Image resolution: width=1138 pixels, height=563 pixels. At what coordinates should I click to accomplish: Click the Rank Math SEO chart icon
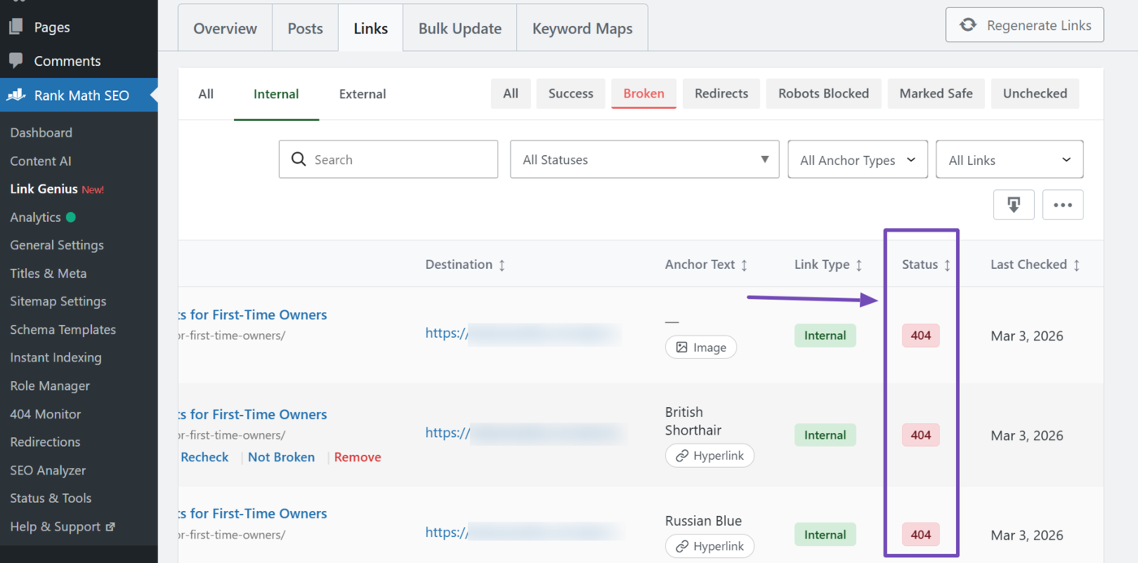coord(15,95)
